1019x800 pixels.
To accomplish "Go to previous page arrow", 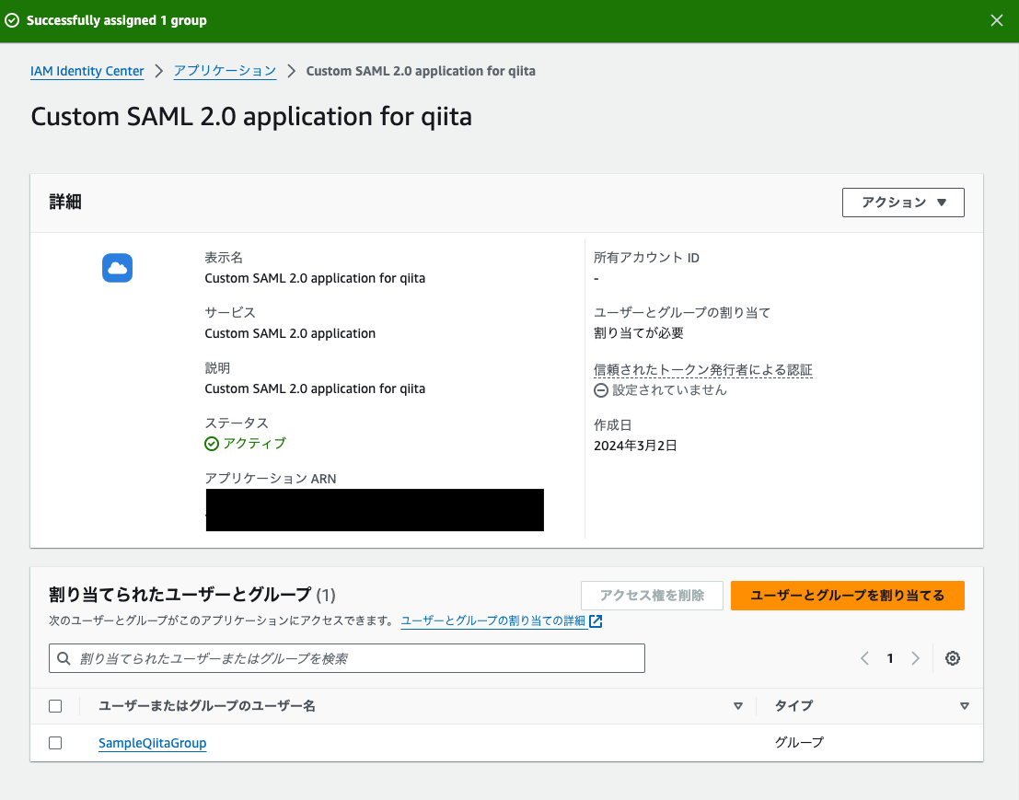I will 864,658.
